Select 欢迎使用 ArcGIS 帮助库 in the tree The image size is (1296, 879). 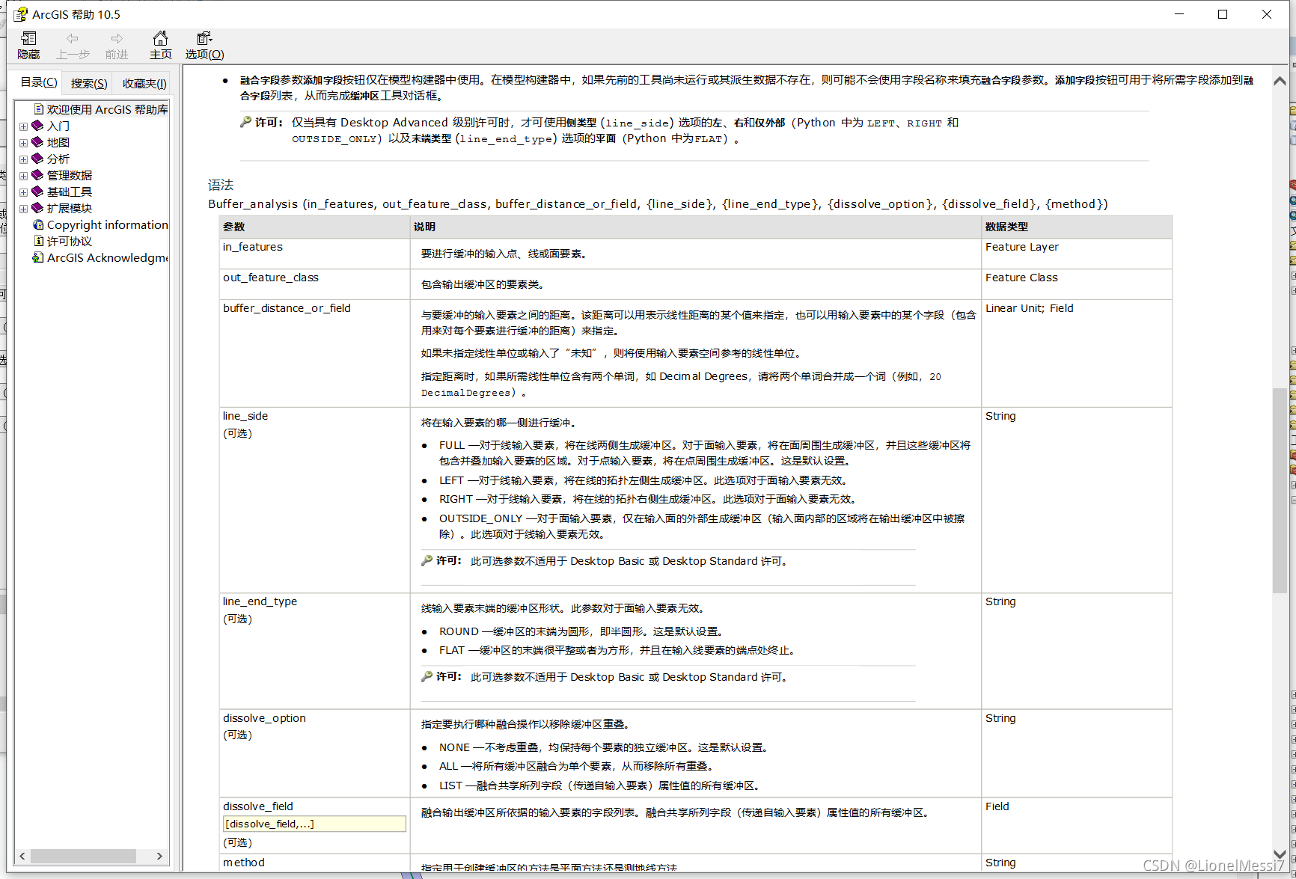107,109
